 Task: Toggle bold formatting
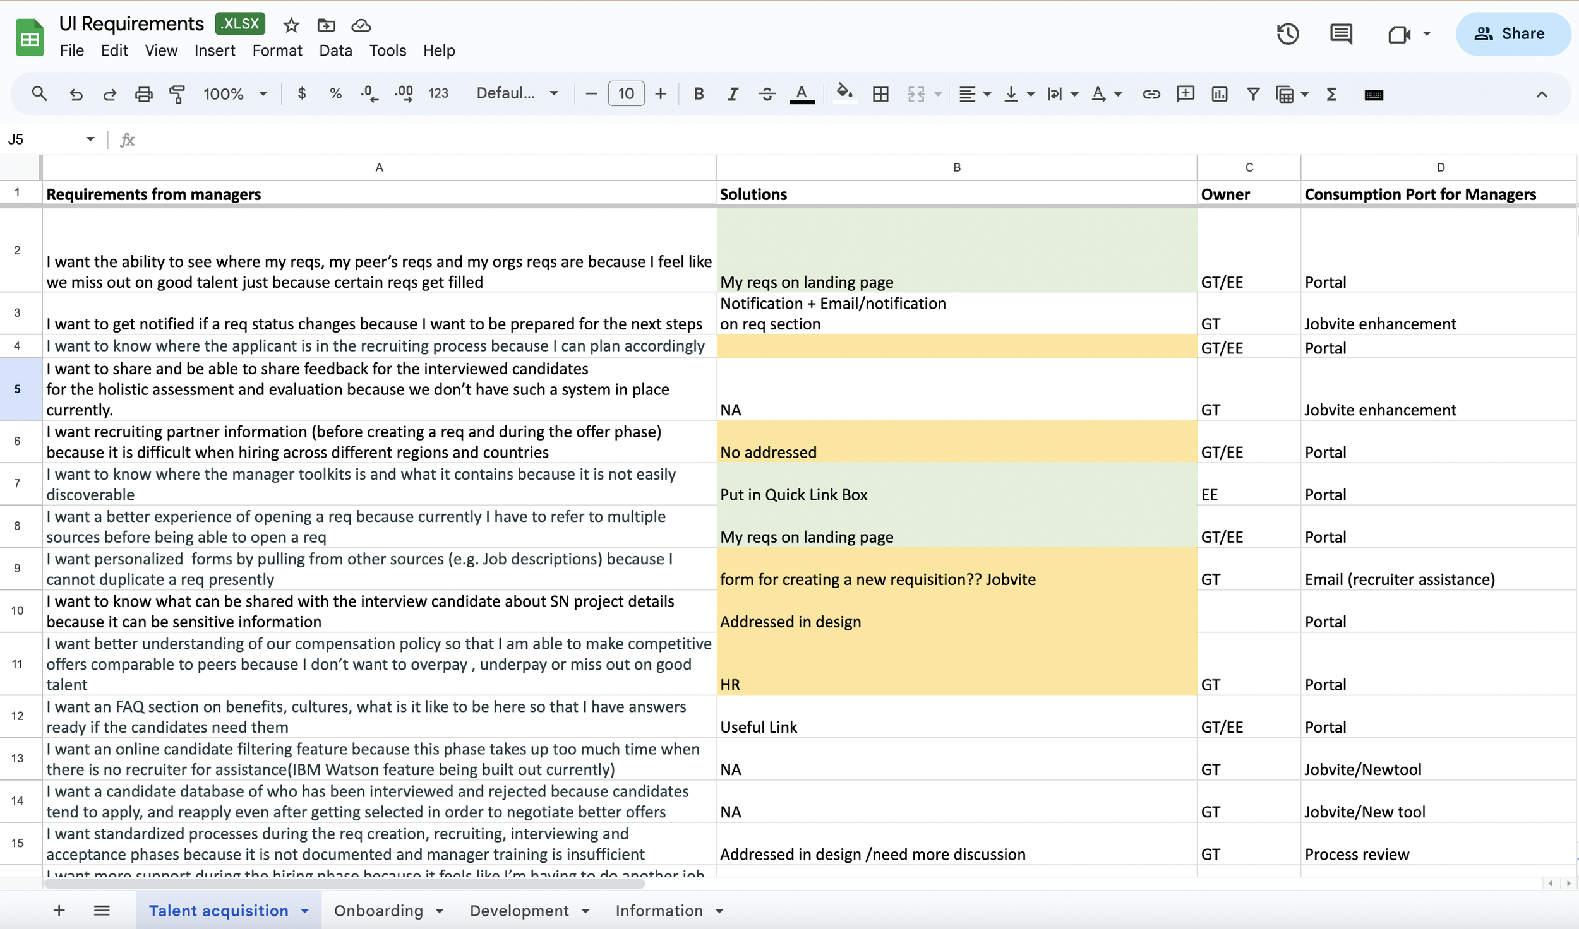click(x=698, y=94)
